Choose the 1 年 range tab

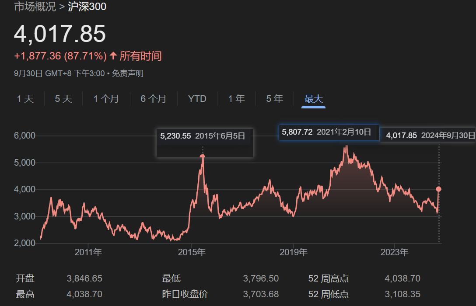coord(237,98)
